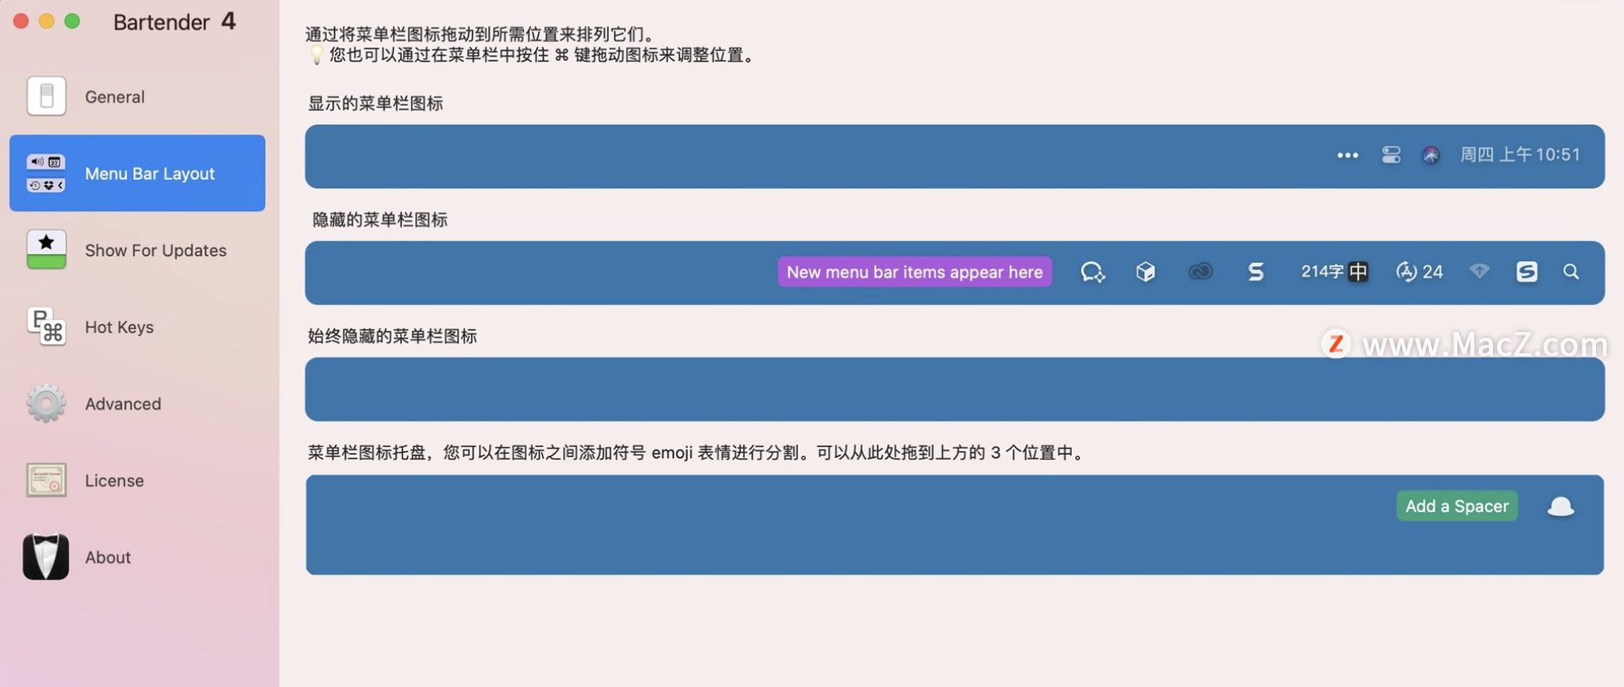
Task: Click the Bartender 4 window title
Action: [x=174, y=22]
